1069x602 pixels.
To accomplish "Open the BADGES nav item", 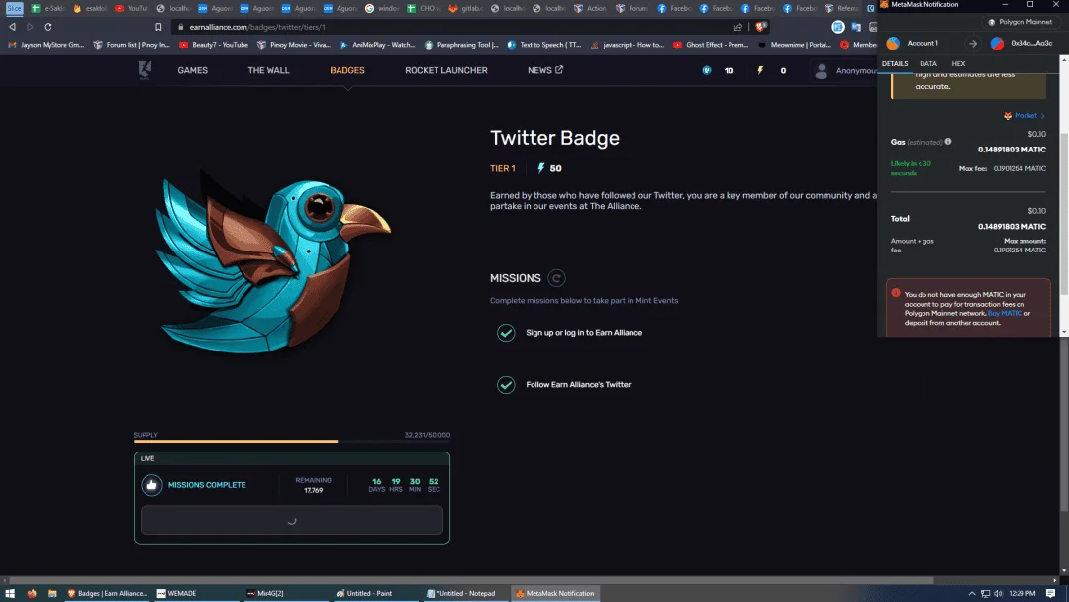I will pyautogui.click(x=347, y=70).
